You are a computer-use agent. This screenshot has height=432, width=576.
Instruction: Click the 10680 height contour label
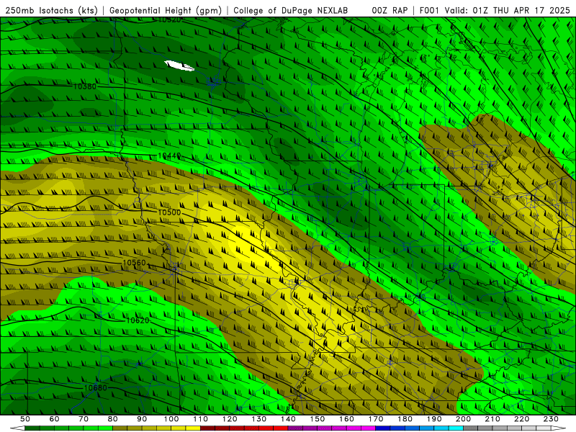click(96, 388)
